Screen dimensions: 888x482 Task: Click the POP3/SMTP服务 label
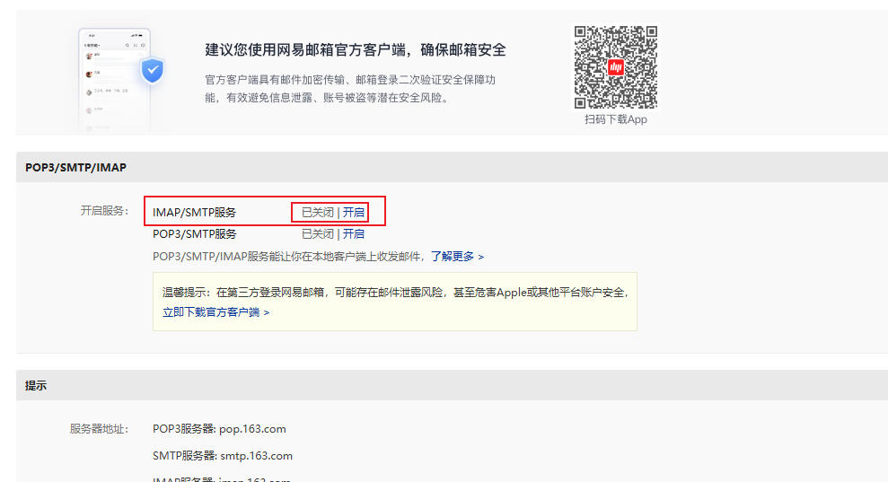point(195,233)
